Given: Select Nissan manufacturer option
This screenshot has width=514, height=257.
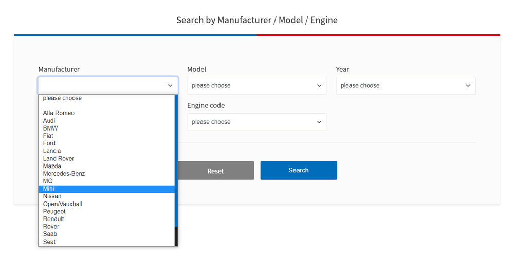Looking at the screenshot, I should point(106,196).
